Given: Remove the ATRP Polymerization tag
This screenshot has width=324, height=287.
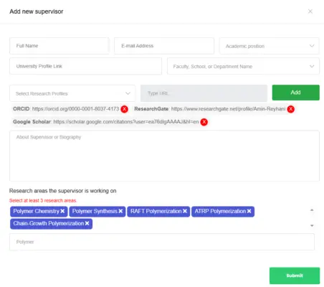Looking at the screenshot, I should (249, 211).
